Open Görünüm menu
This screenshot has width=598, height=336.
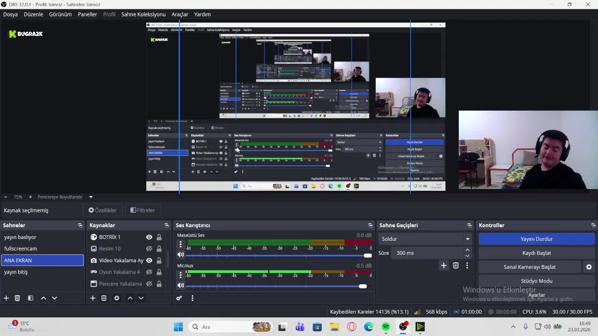click(60, 14)
